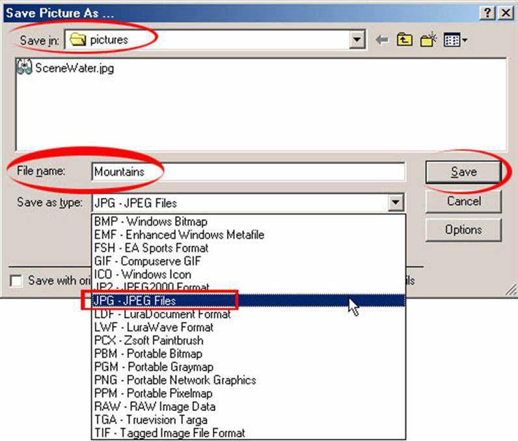Click the SceneWater.jpg file icon

tap(25, 68)
